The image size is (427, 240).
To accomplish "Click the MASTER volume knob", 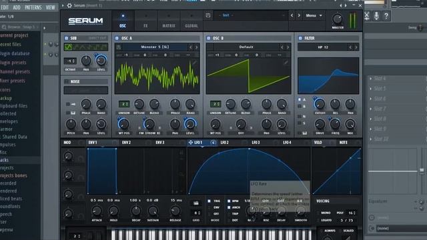I will pyautogui.click(x=338, y=19).
